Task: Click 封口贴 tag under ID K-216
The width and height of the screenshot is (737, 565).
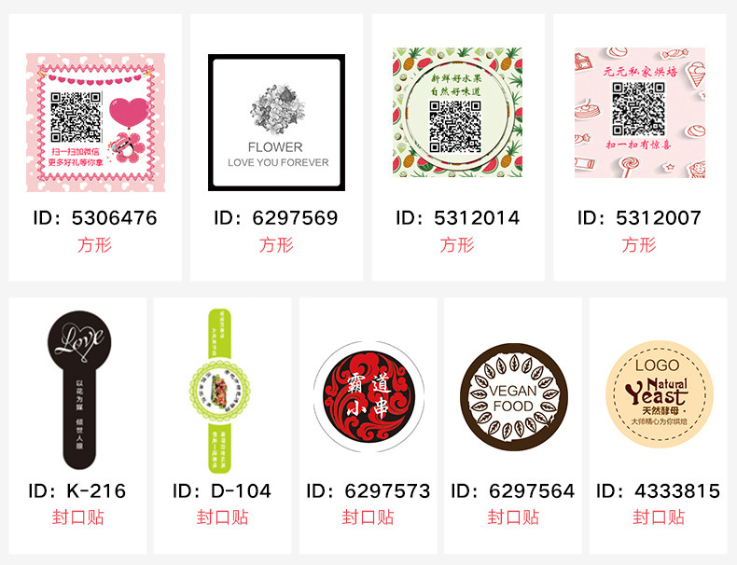Action: click(77, 517)
